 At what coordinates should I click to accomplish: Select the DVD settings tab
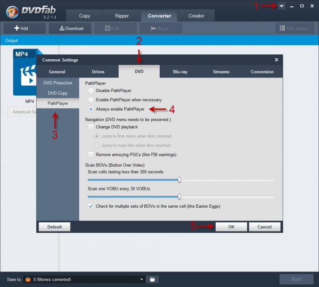(x=139, y=72)
